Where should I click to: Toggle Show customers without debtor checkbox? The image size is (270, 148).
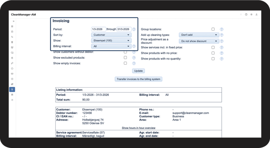125,52
